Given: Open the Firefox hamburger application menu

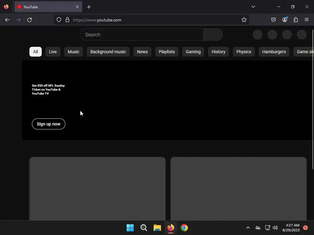Looking at the screenshot, I should [x=307, y=20].
